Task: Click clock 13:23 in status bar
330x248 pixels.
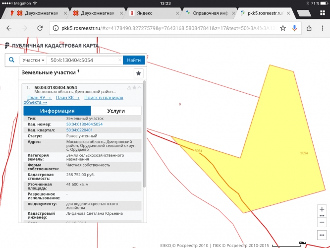Action: coord(165,3)
